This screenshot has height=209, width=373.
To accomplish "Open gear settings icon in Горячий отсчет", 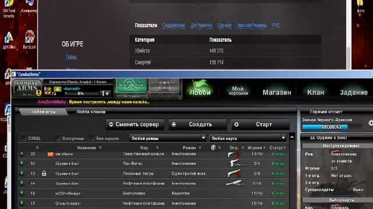I will coord(371,122).
